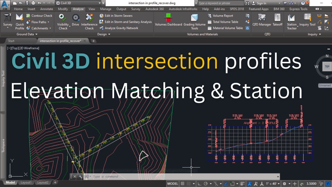Switch to the Start file tab
Screen dimensions: 332x187
11,41
